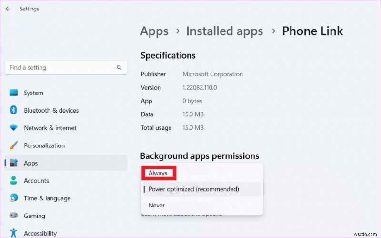Open System settings category
Image resolution: width=381 pixels, height=238 pixels.
tap(66, 93)
